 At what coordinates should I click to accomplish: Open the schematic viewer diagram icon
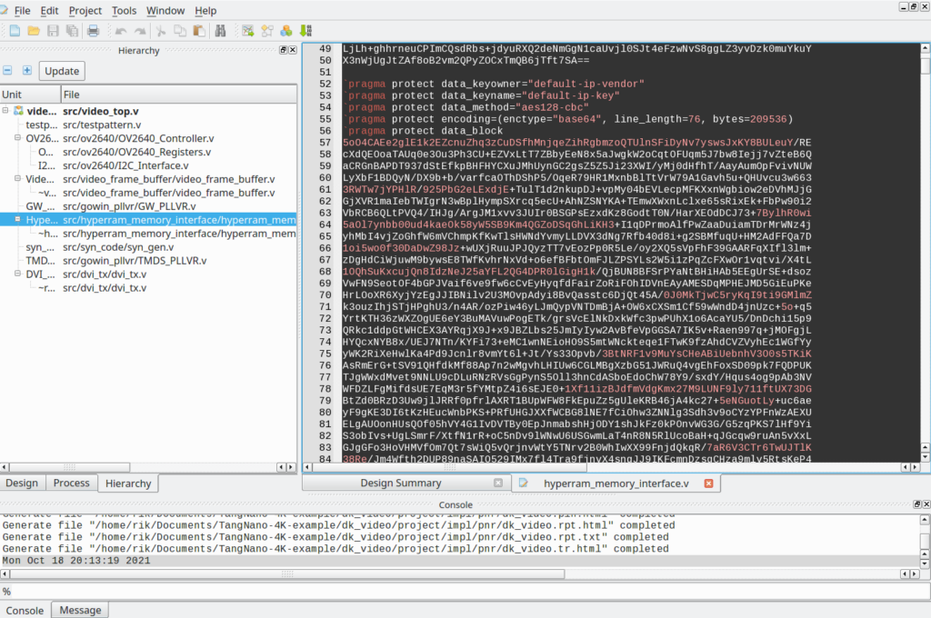click(x=267, y=31)
